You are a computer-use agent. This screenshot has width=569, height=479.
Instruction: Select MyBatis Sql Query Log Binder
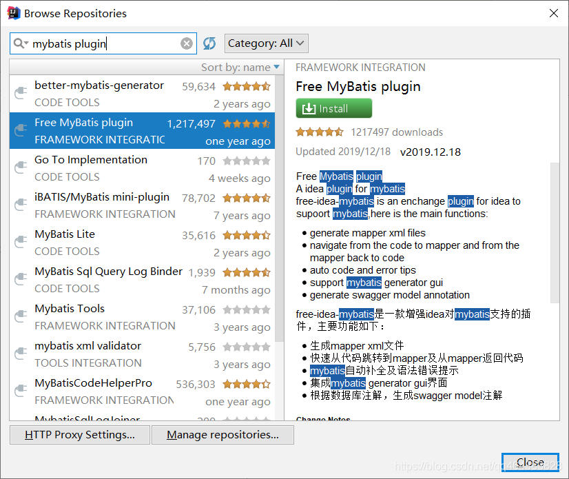[142, 280]
